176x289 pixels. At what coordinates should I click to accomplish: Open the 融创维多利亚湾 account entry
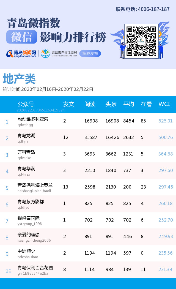click(x=33, y=119)
